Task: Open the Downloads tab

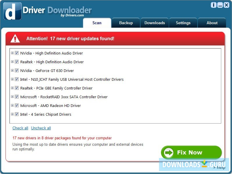Action: pyautogui.click(x=155, y=23)
